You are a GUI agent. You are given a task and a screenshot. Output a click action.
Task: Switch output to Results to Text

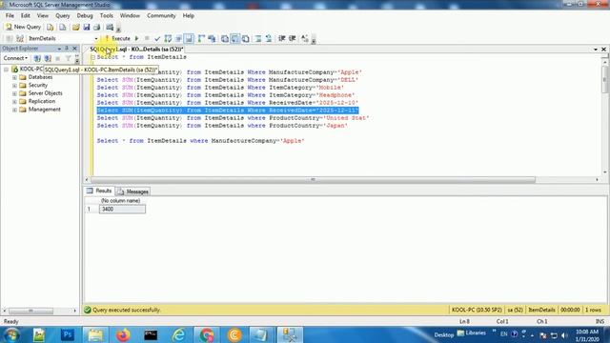[225, 38]
